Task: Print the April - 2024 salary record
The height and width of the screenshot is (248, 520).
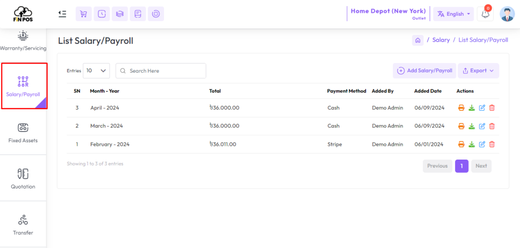Action: pyautogui.click(x=461, y=108)
